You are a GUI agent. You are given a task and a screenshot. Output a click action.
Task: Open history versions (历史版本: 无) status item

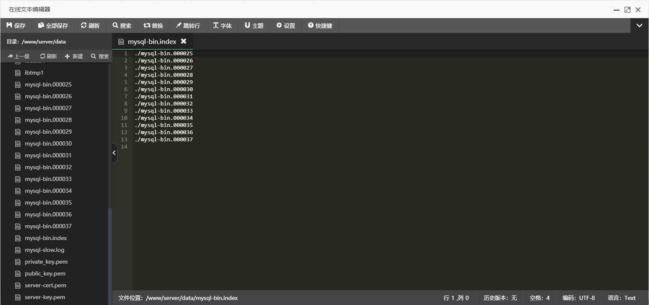point(500,298)
